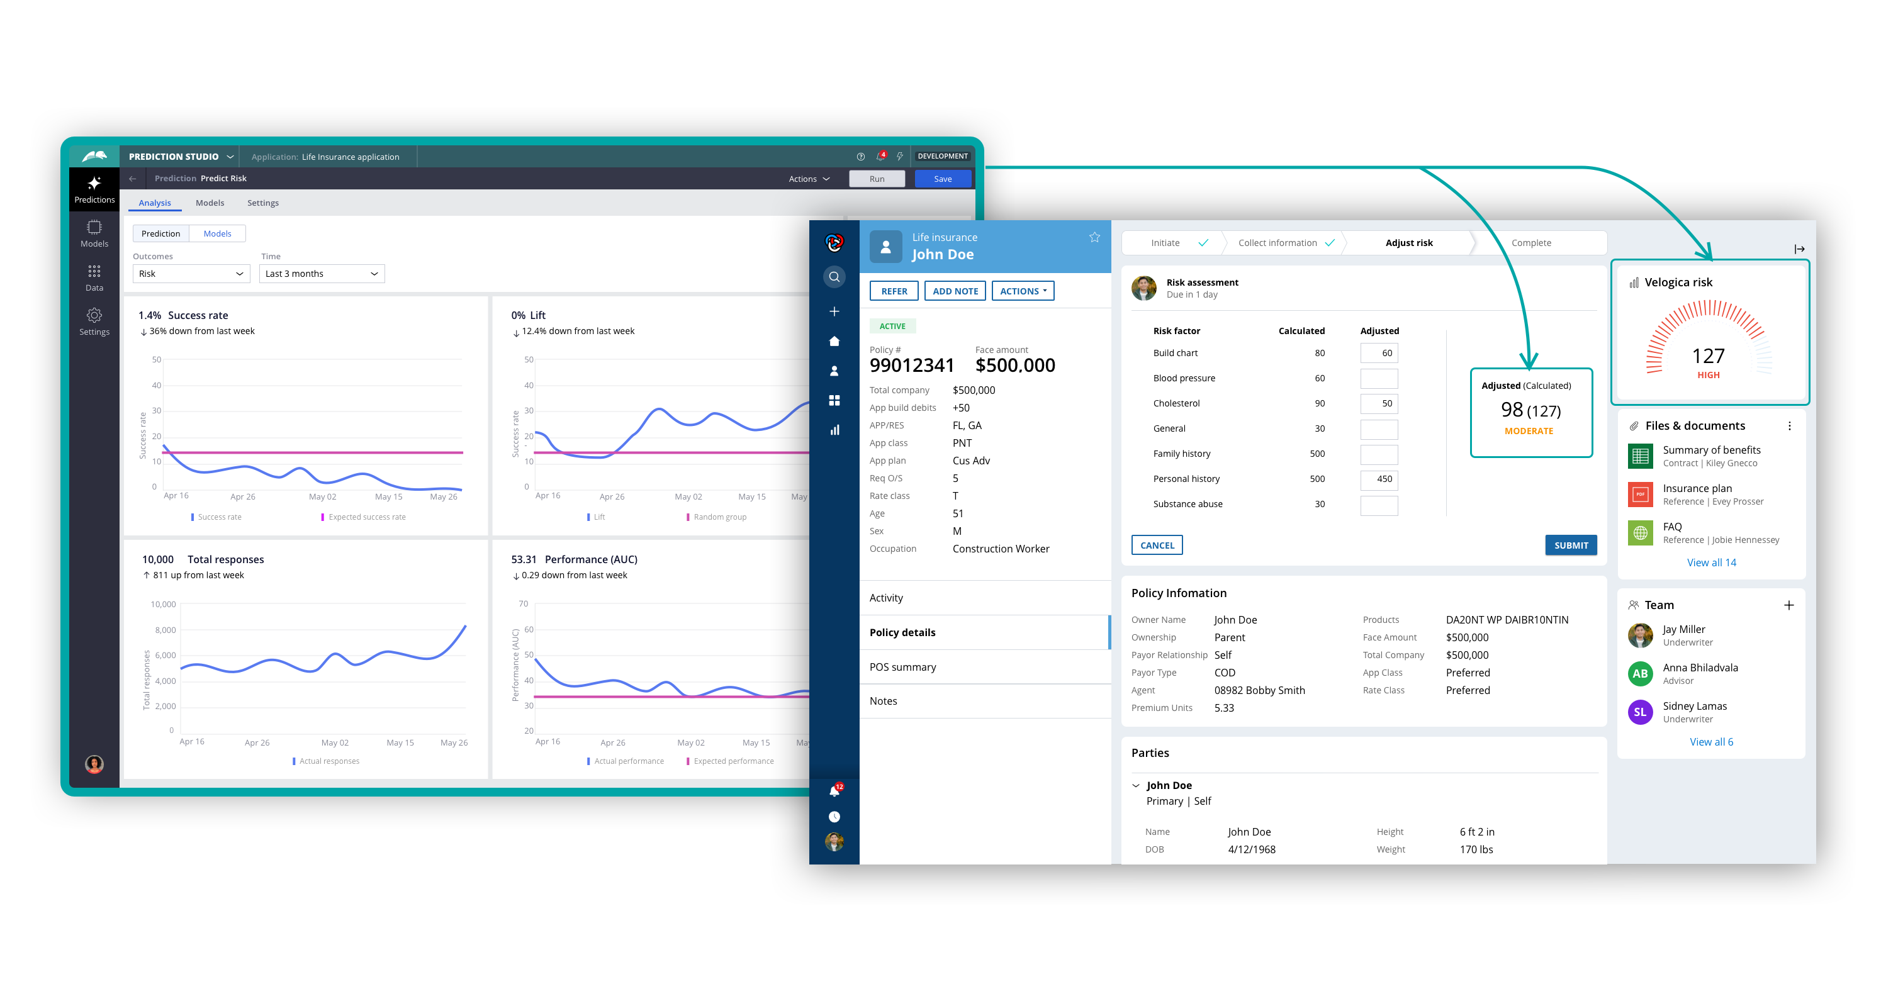This screenshot has width=1881, height=996.
Task: Switch to the Analysis tab
Action: click(x=154, y=202)
